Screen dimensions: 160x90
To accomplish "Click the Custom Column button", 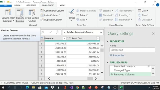I will 20,15.
